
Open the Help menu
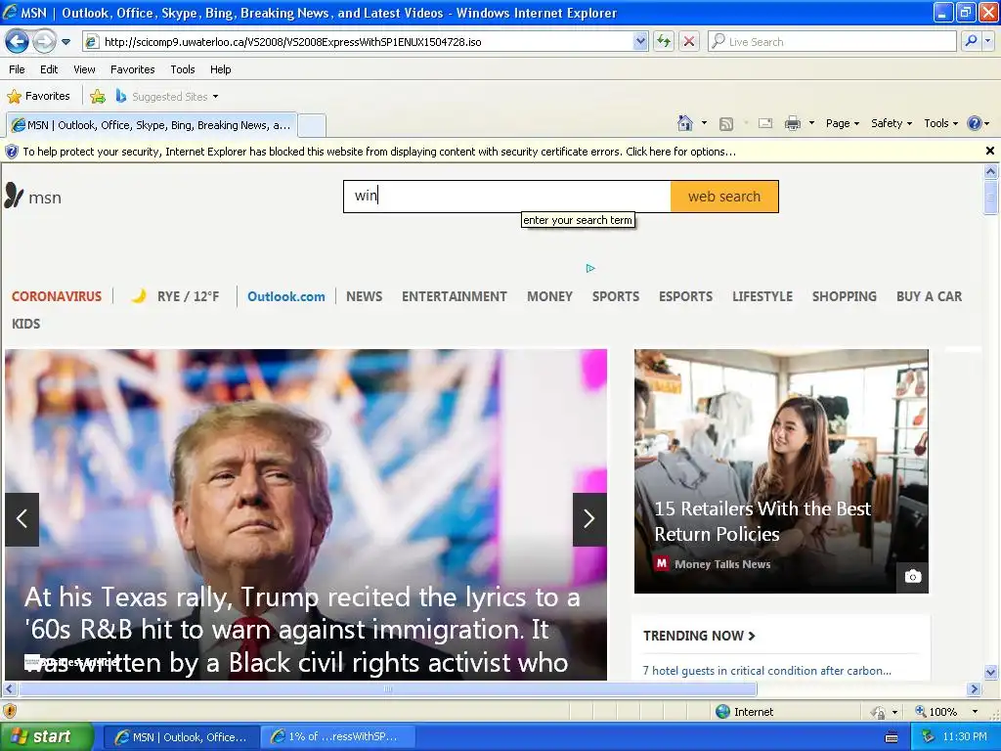click(x=220, y=69)
